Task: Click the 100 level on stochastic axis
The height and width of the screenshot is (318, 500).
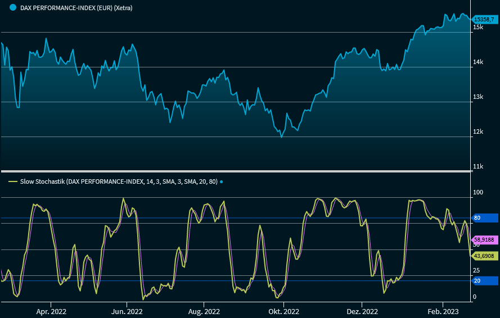Action: 478,193
